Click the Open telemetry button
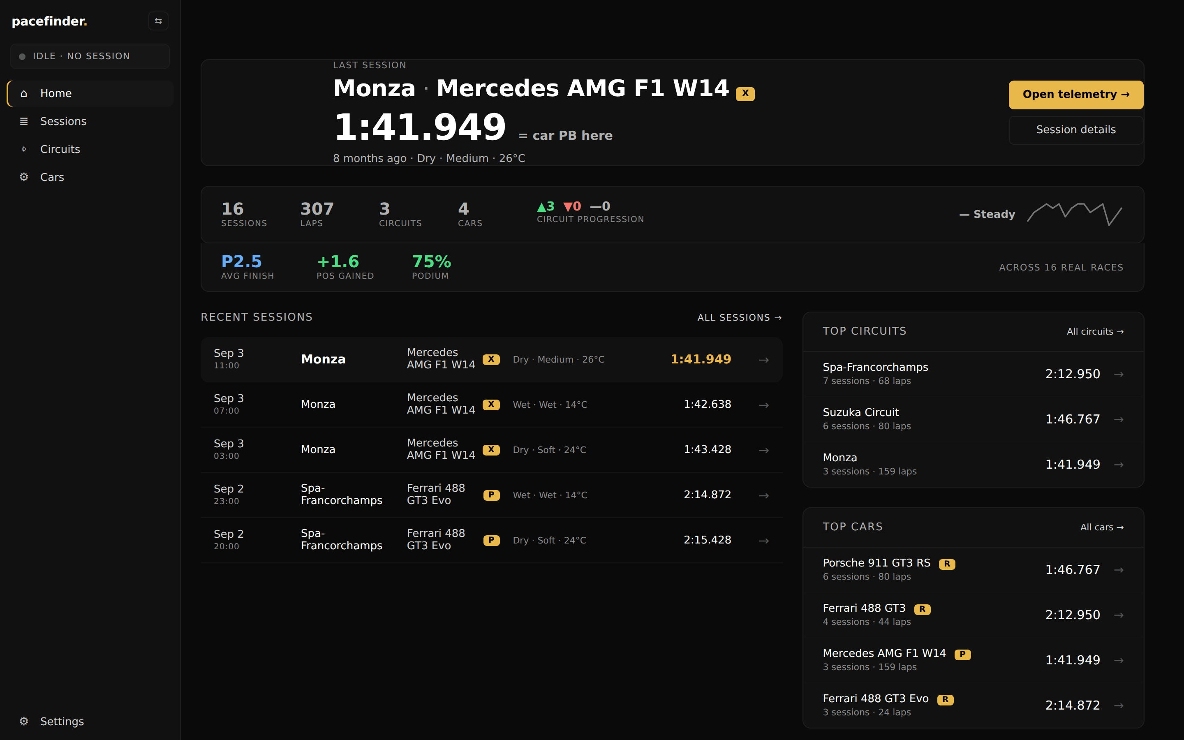The height and width of the screenshot is (740, 1184). 1076,95
